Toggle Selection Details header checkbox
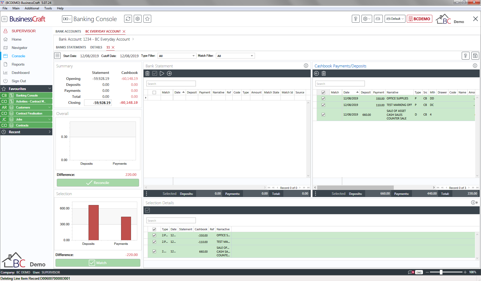 (x=154, y=229)
